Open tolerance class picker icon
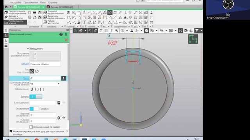 (59, 103)
